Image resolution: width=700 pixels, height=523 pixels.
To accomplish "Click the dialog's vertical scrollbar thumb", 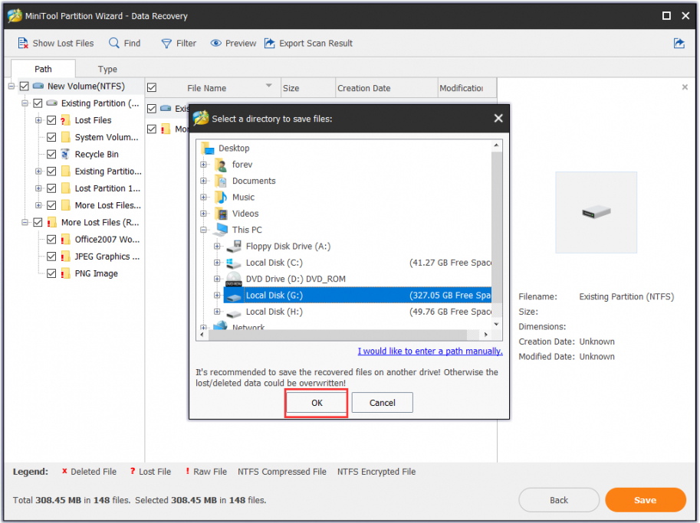I will (496, 227).
